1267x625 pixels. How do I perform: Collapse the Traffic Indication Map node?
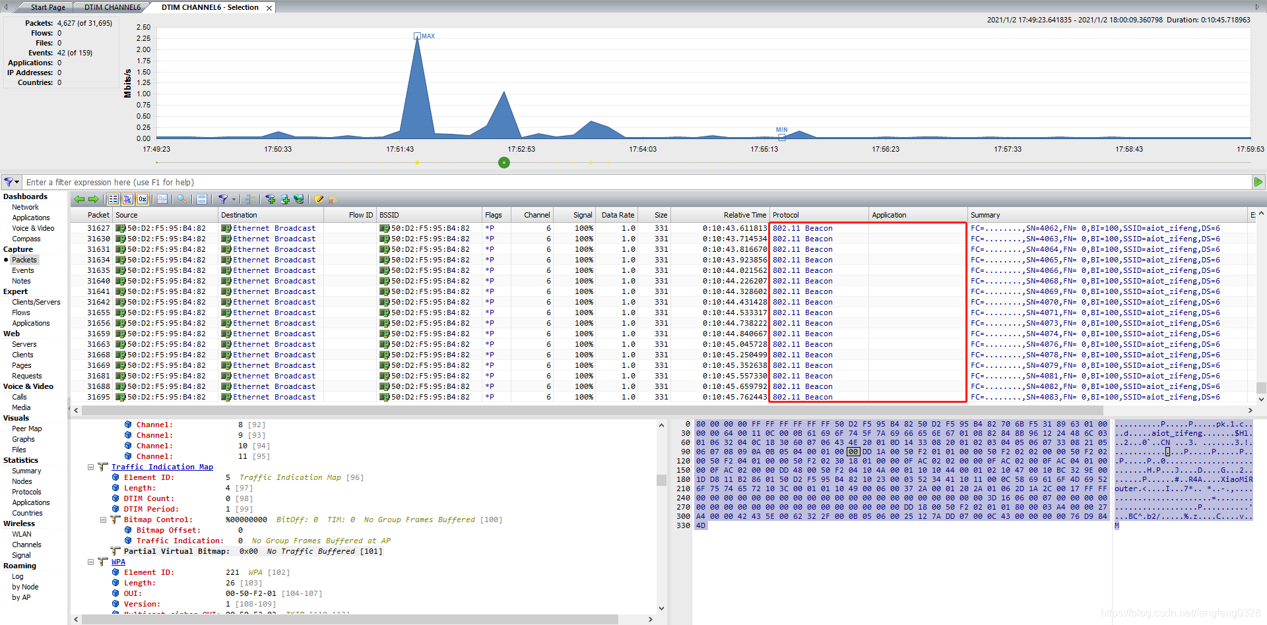coord(91,467)
